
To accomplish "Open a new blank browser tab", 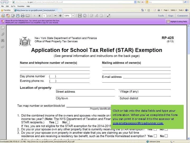I will (x=60, y=10).
